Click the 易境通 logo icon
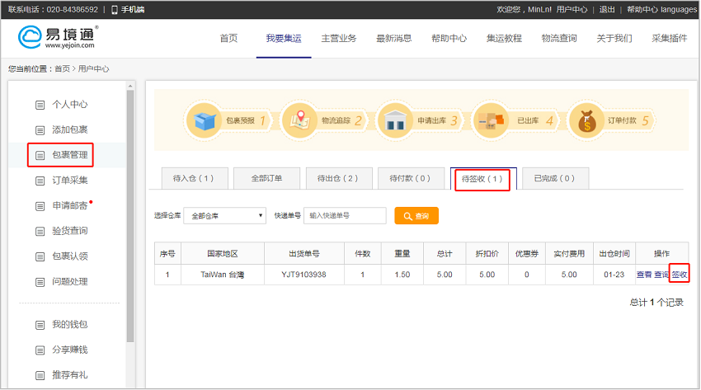This screenshot has width=701, height=390. (31, 38)
